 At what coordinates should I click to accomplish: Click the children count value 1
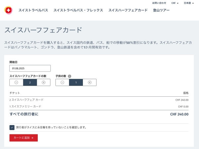(x=76, y=82)
